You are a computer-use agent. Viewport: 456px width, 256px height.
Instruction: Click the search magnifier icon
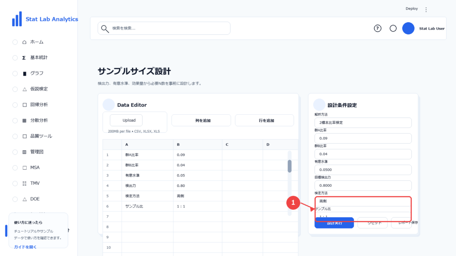(105, 28)
